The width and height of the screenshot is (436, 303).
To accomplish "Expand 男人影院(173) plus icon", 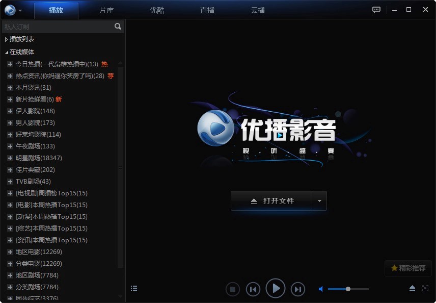I will click(10, 123).
